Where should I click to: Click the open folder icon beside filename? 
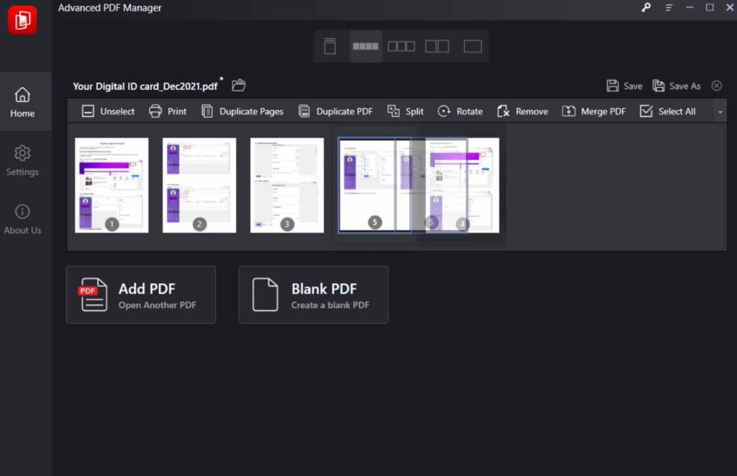(239, 85)
